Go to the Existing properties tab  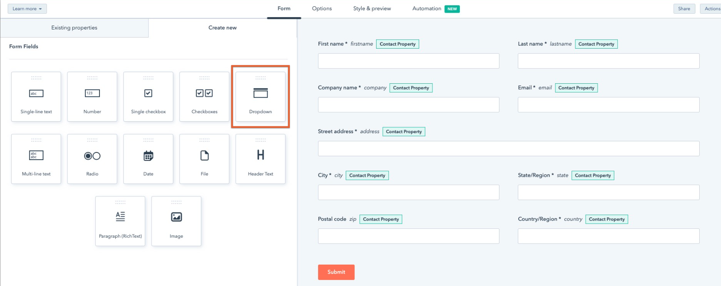click(x=74, y=28)
